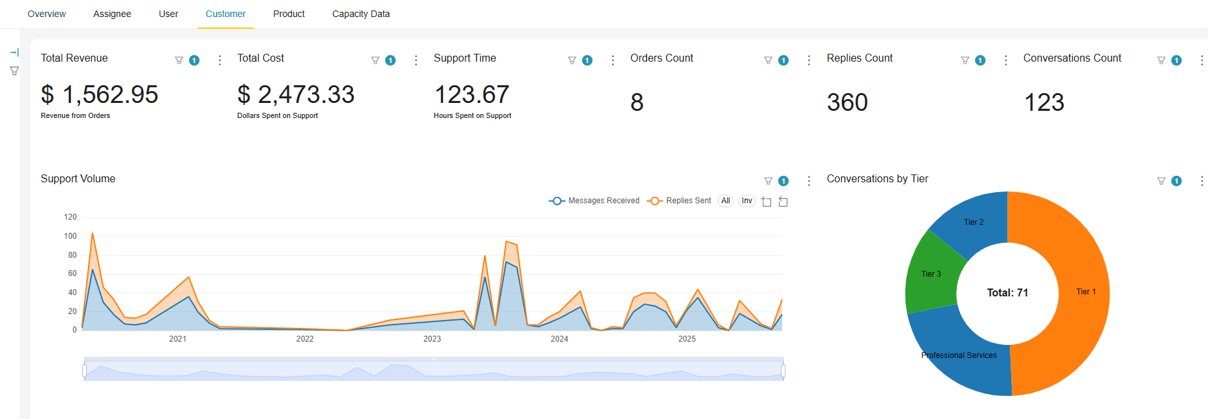Click the Total Revenue value $ 1,562.95
This screenshot has width=1208, height=419.
coord(99,94)
